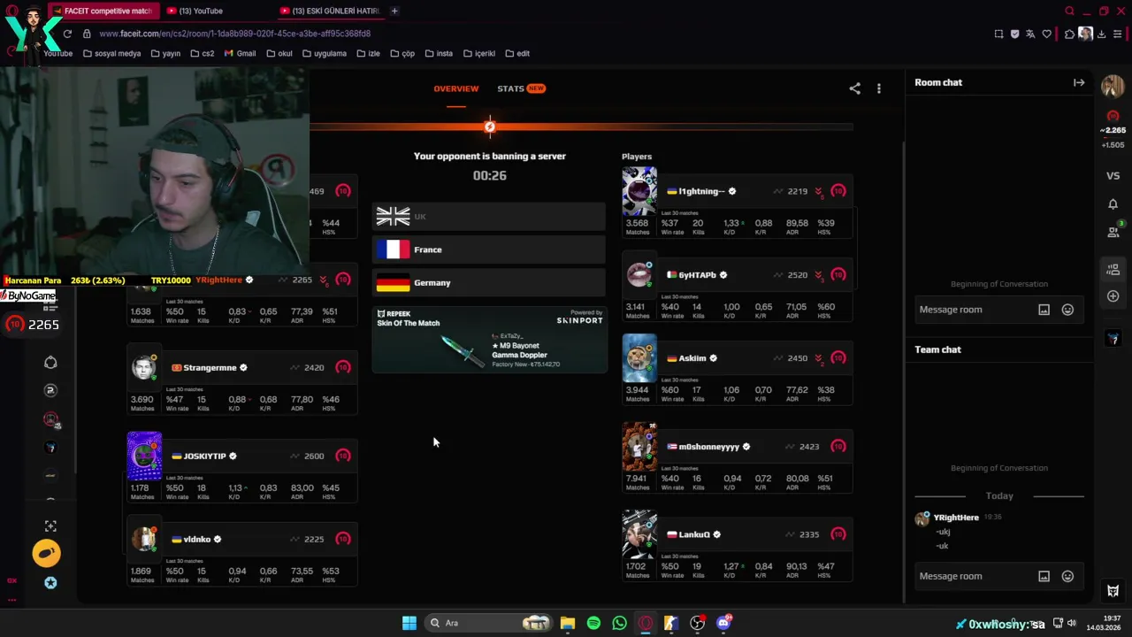
Task: Select the Germany server option
Action: [489, 283]
